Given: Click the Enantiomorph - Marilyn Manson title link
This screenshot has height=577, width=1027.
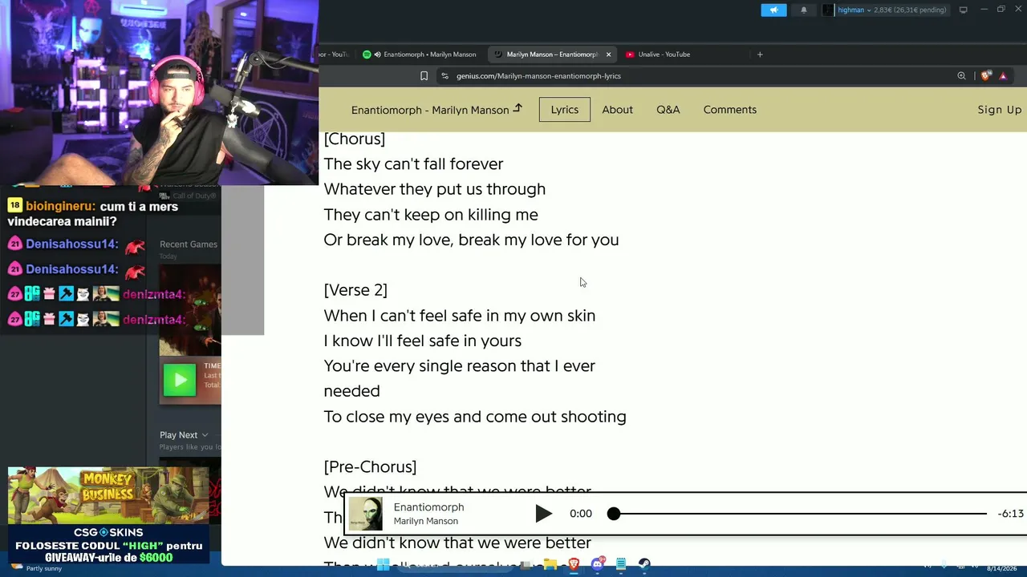Looking at the screenshot, I should pyautogui.click(x=436, y=110).
